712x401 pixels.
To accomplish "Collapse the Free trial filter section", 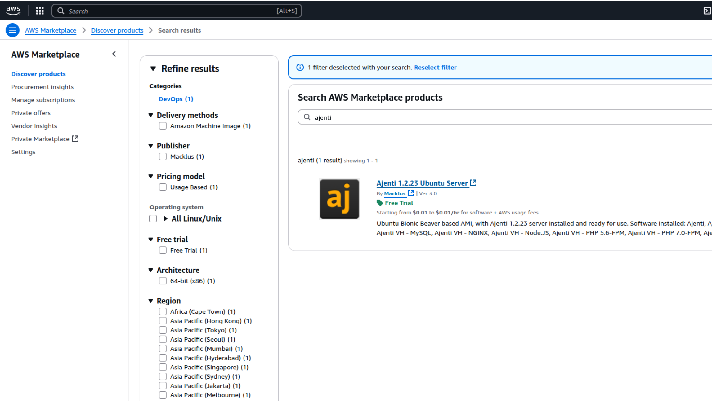I will (x=151, y=239).
